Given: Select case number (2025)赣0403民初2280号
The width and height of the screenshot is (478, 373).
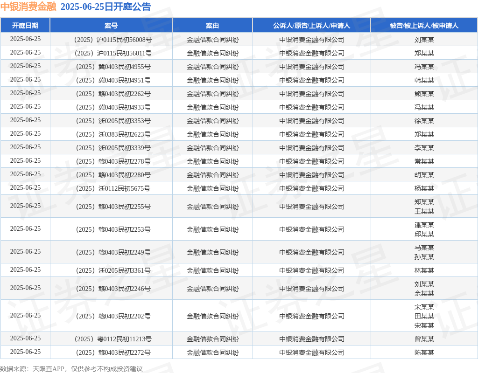Looking at the screenshot, I should tap(113, 175).
